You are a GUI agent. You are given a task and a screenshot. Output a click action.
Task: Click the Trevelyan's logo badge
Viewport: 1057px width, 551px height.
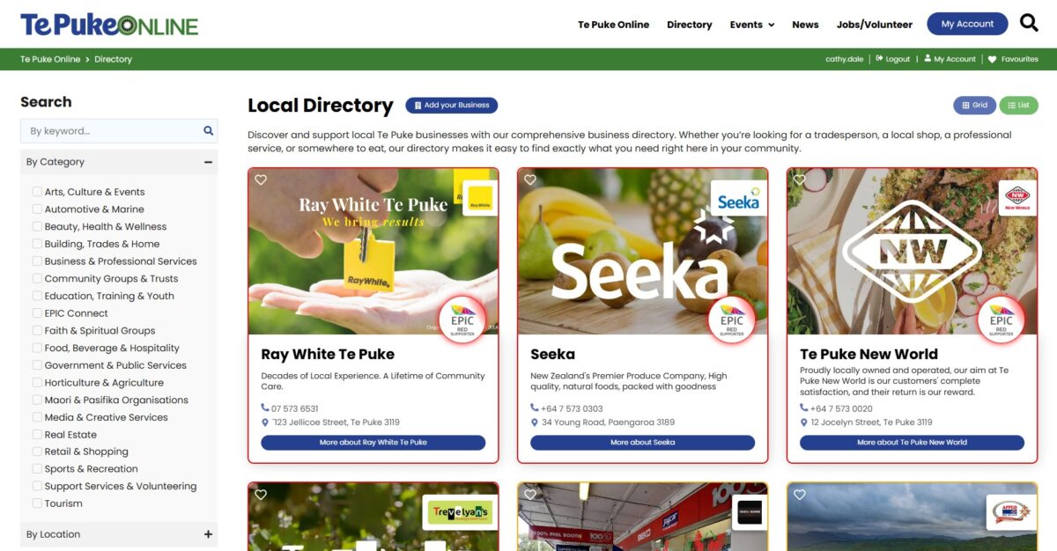tap(460, 512)
